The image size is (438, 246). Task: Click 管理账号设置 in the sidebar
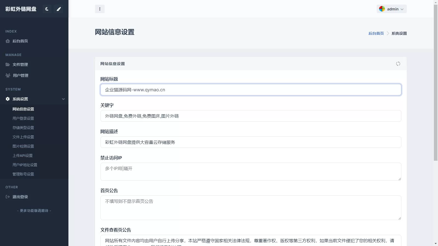23,174
